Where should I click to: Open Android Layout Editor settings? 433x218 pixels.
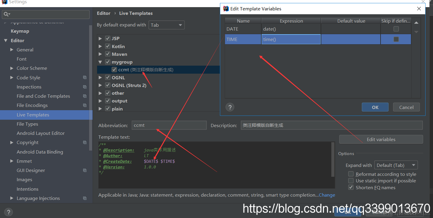(x=41, y=133)
